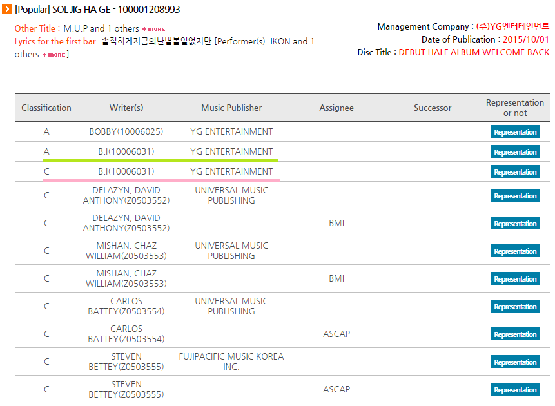This screenshot has width=555, height=406.
Task: Click Representation button for BOBBY row
Action: (514, 131)
